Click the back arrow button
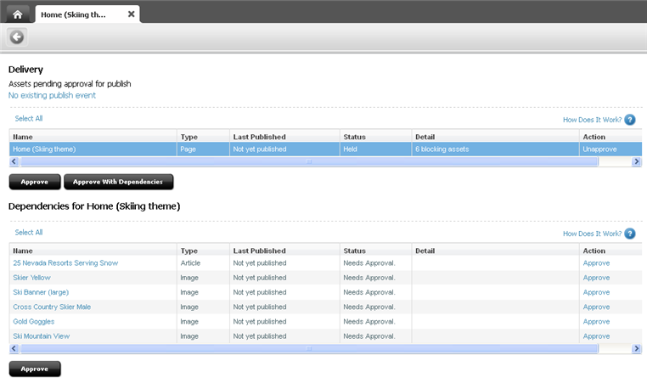647x383 pixels. [x=17, y=37]
